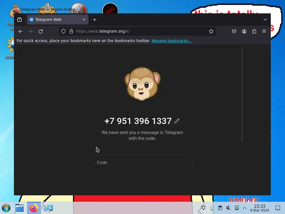Screen dimensions: 285x214
Task: Open a new tab with plus button
Action: 95,20
